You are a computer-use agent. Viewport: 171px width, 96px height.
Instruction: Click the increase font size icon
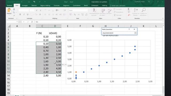coord(37,10)
